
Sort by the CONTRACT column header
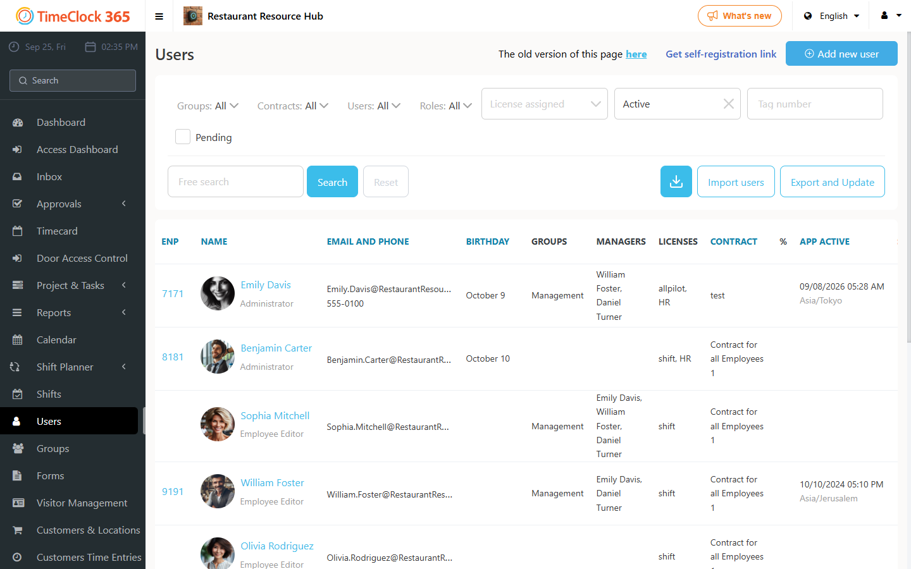pyautogui.click(x=734, y=242)
